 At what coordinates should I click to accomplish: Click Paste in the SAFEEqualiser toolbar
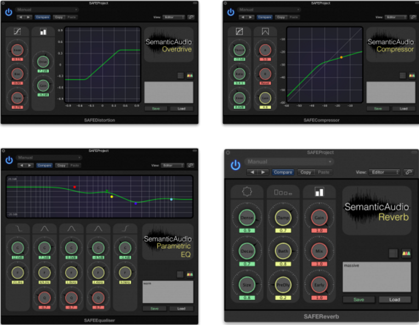(x=75, y=166)
